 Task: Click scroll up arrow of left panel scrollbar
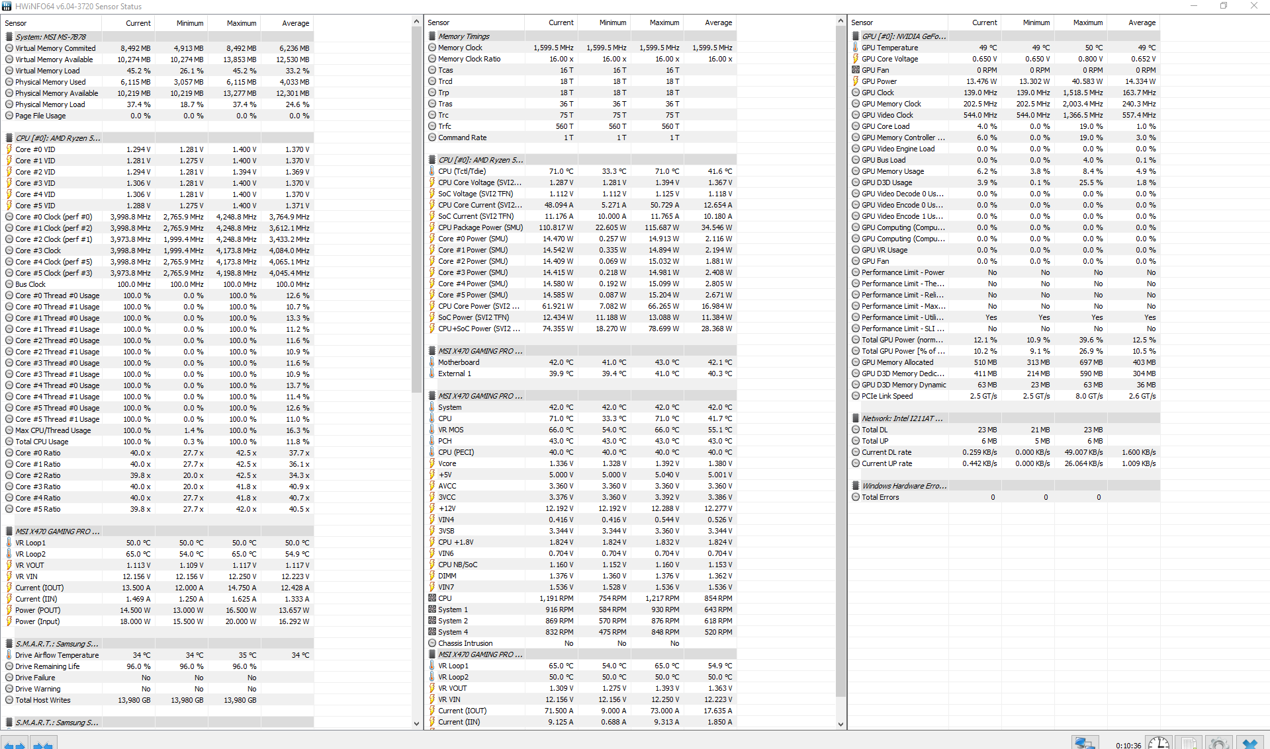[x=416, y=22]
